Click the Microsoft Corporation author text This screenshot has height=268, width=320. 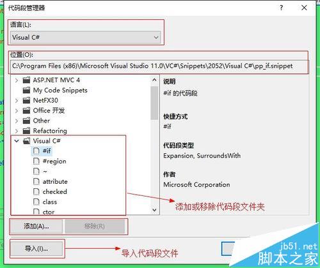pyautogui.click(x=196, y=184)
